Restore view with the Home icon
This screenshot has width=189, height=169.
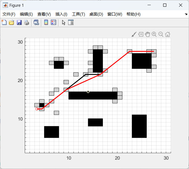pyautogui.click(x=167, y=34)
